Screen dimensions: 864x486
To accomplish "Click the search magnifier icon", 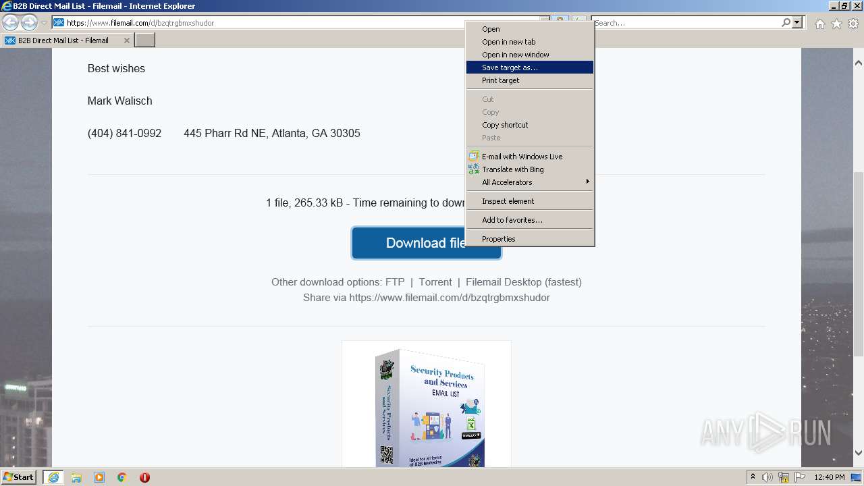I will (x=786, y=23).
